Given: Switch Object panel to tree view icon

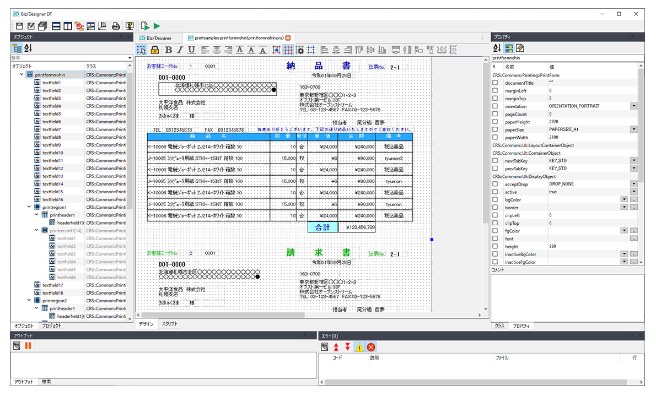Looking at the screenshot, I should click(x=17, y=48).
